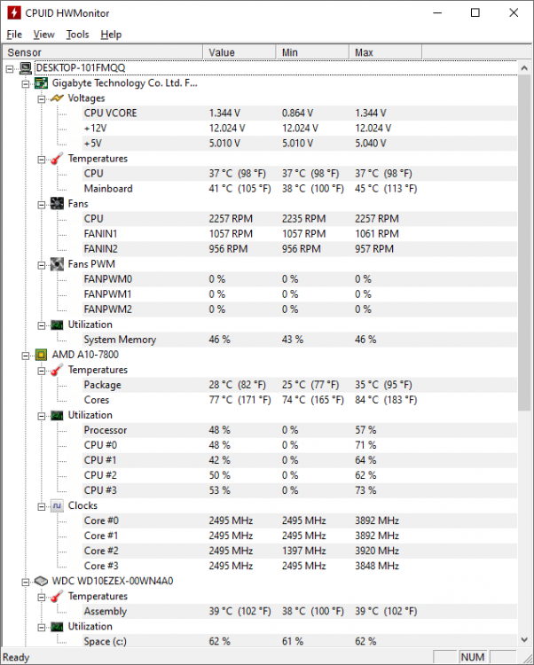The width and height of the screenshot is (534, 665).
Task: Collapse the Voltages tree node
Action: (41, 99)
